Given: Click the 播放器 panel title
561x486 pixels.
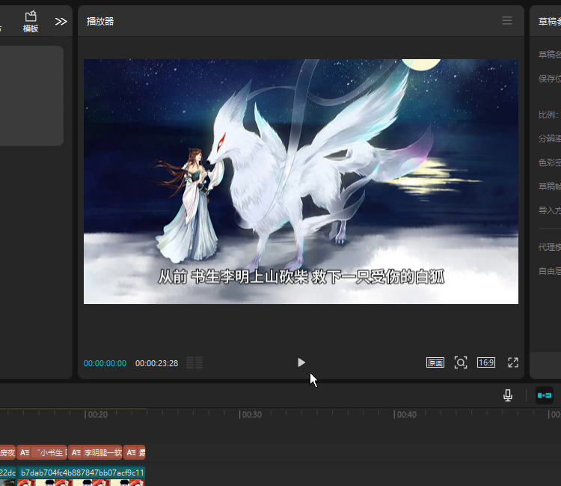Looking at the screenshot, I should (100, 22).
